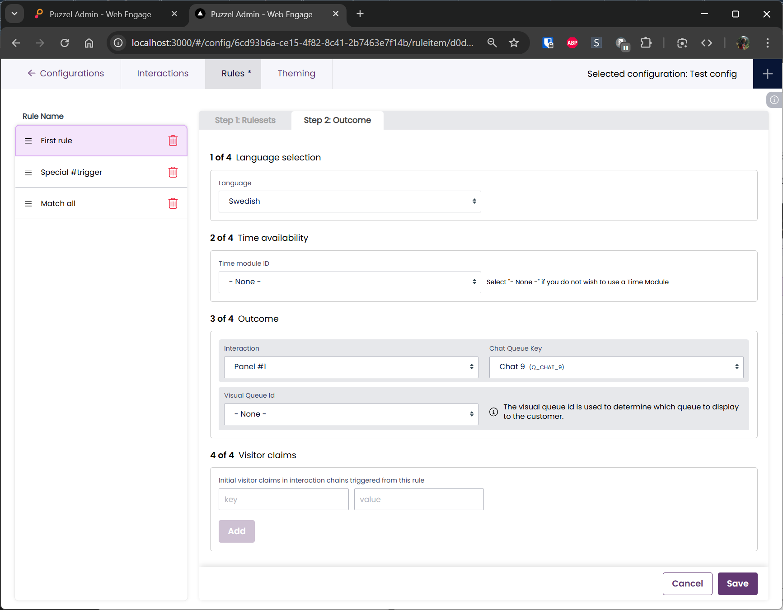
Task: Bookmark this page with the star icon
Action: point(514,43)
